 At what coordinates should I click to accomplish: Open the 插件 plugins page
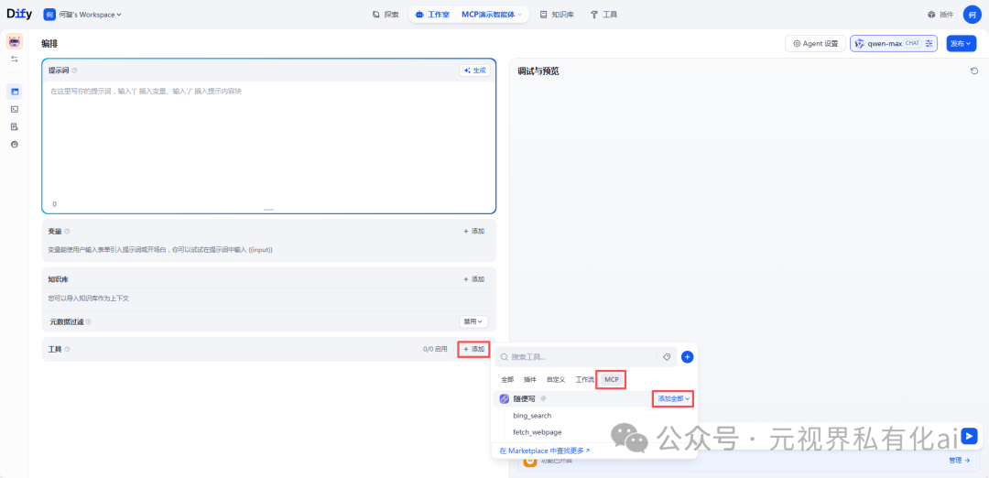940,15
